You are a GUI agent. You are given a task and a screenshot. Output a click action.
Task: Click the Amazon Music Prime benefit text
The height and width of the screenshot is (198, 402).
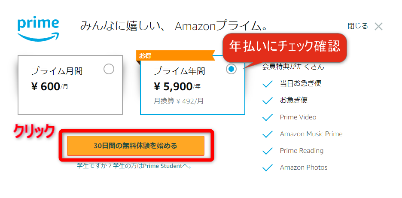311,134
